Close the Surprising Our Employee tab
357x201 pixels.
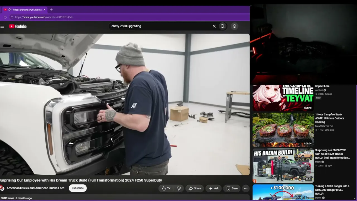click(44, 9)
